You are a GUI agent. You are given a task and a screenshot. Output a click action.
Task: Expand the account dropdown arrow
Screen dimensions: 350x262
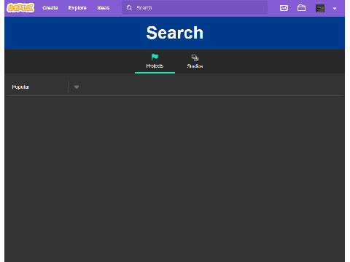[335, 9]
